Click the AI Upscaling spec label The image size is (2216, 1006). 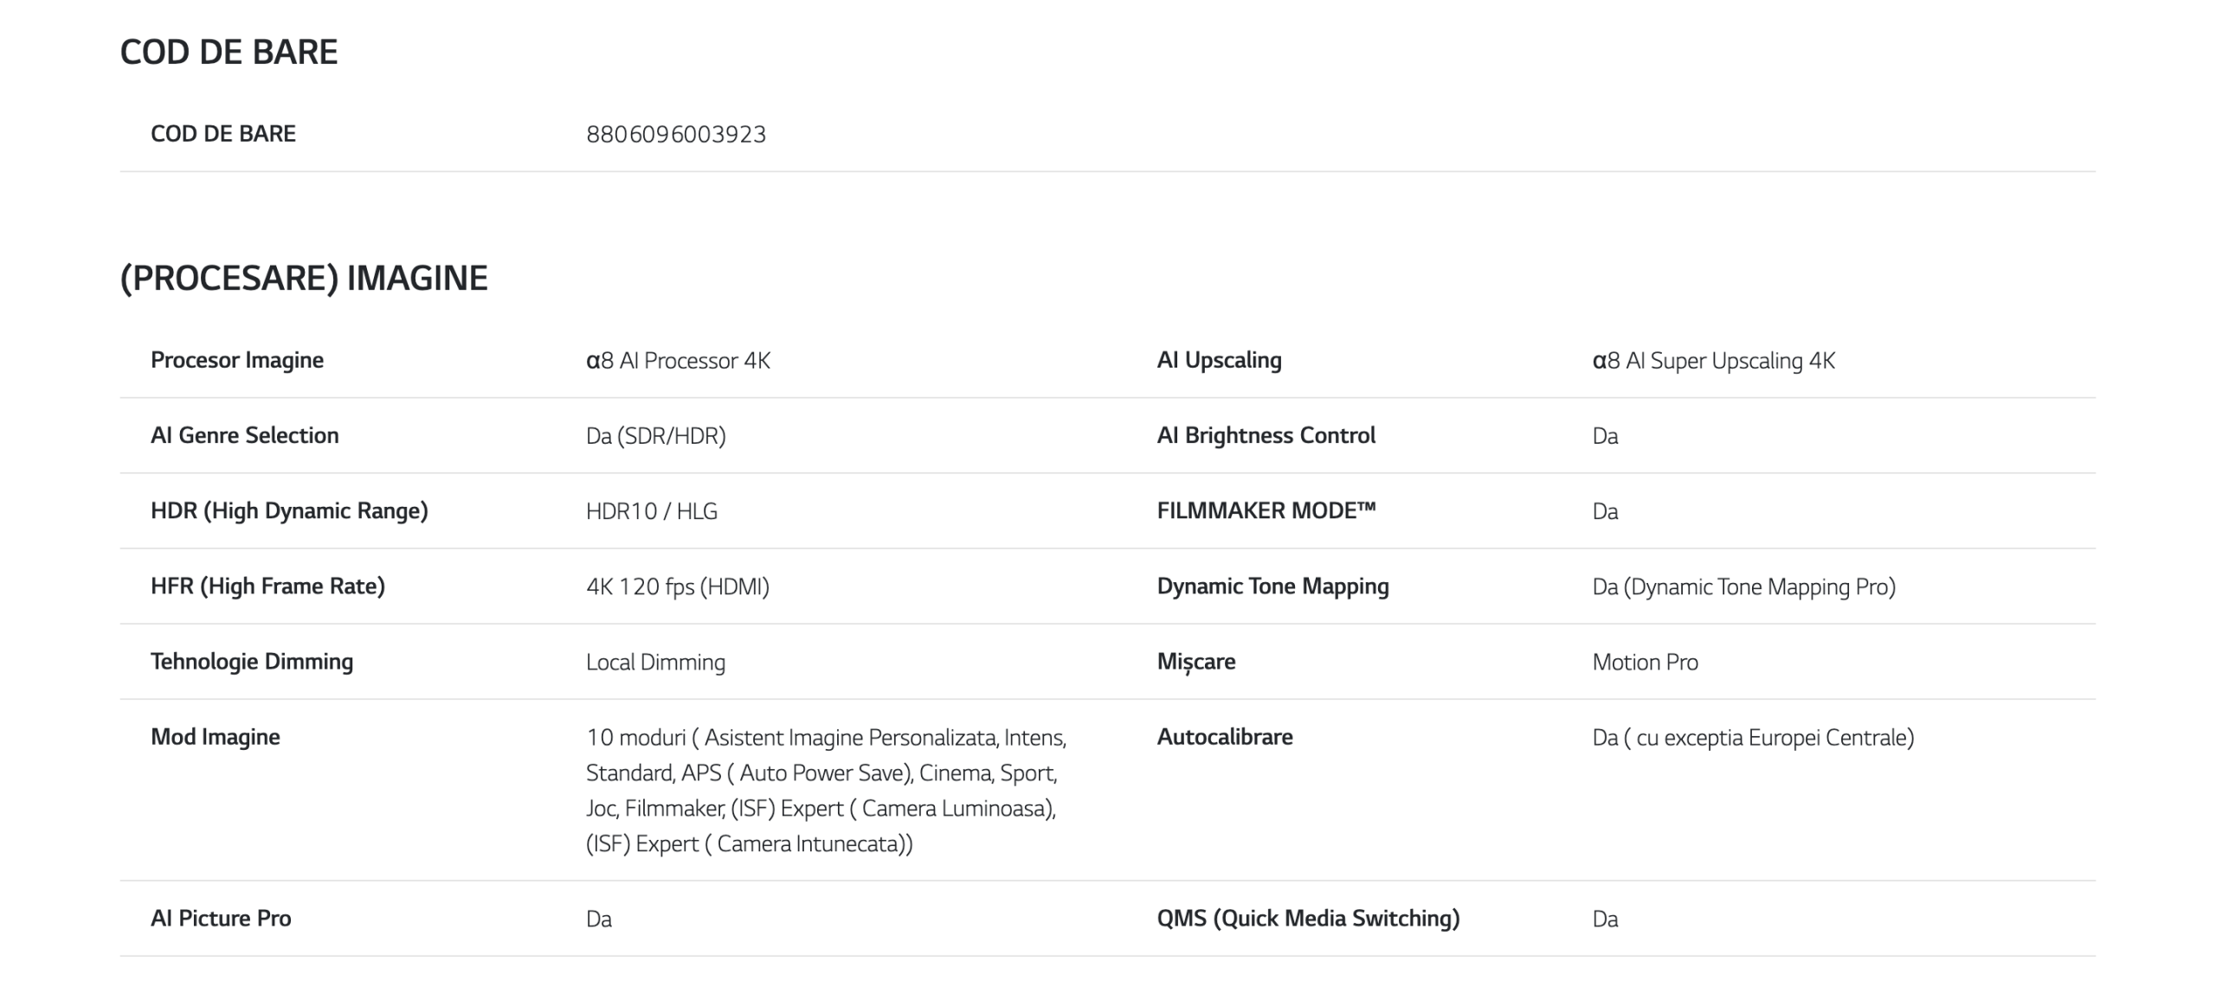click(x=1219, y=360)
